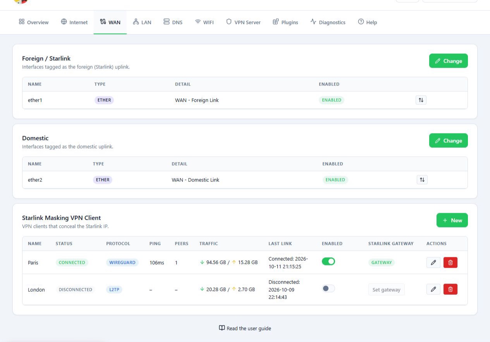The image size is (490, 342).
Task: Click the L2TP protocol badge
Action: [114, 289]
